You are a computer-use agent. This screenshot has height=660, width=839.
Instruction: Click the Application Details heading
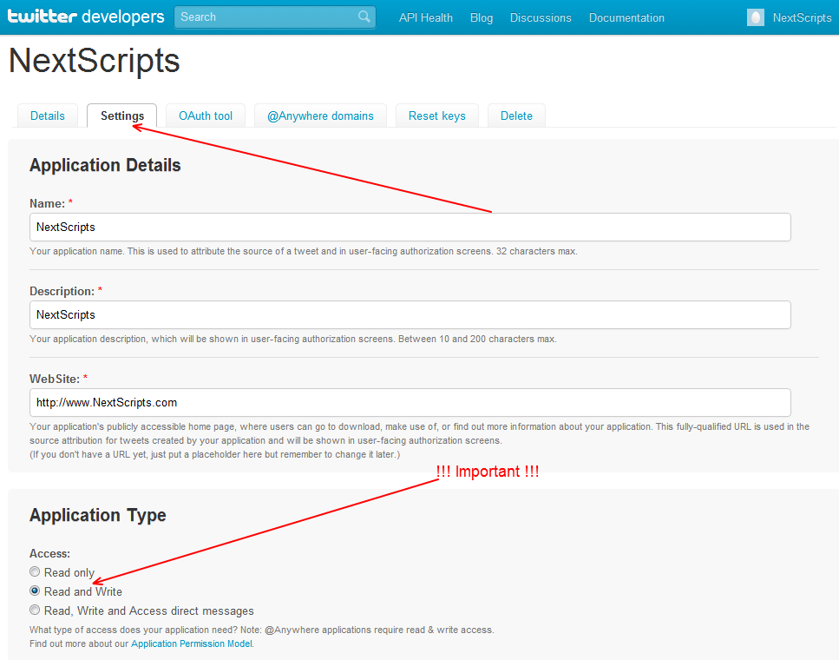(x=105, y=165)
